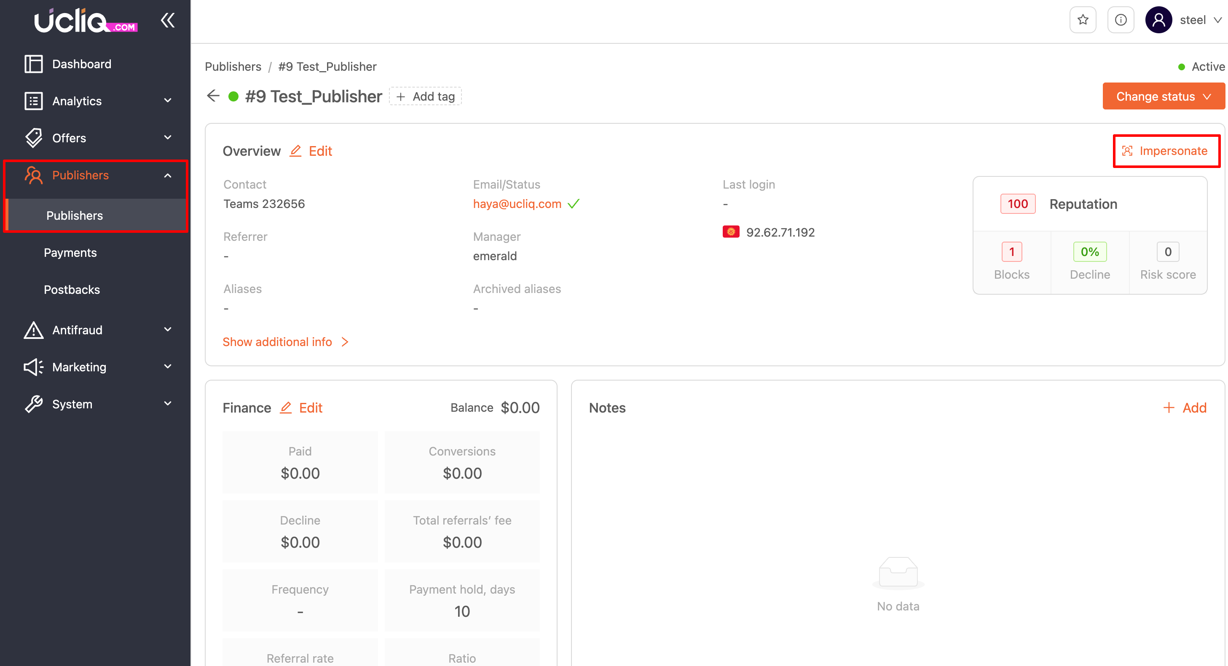Click the favorites star icon

pyautogui.click(x=1083, y=20)
